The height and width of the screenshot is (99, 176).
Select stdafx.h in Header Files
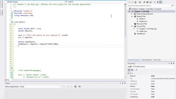[142, 19]
